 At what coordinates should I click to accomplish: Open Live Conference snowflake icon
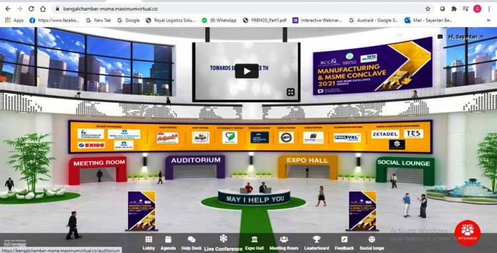[x=223, y=238]
